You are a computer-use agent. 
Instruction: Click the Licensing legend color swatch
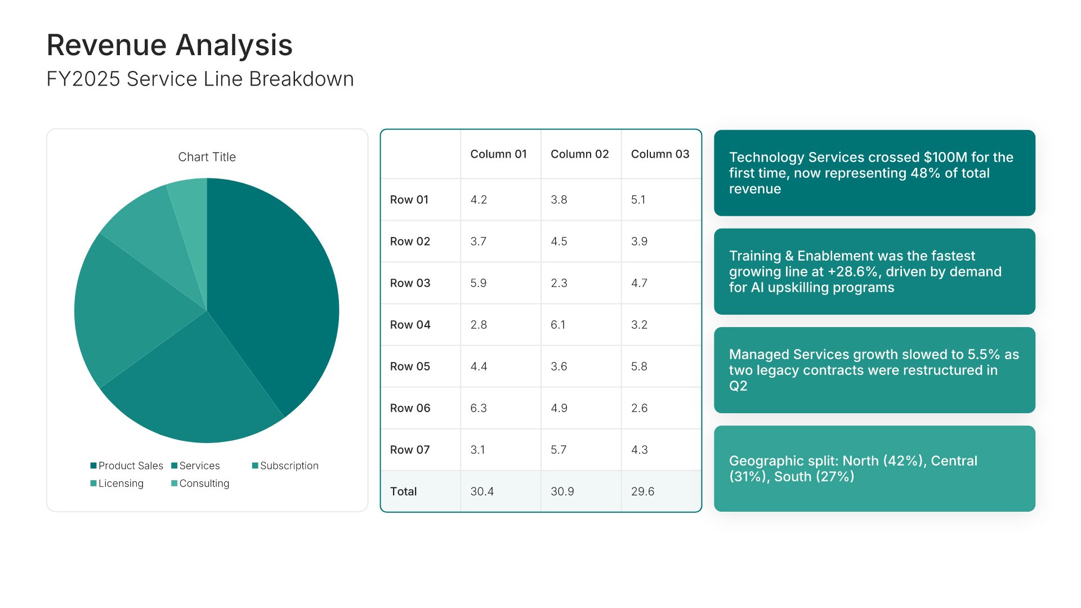93,483
